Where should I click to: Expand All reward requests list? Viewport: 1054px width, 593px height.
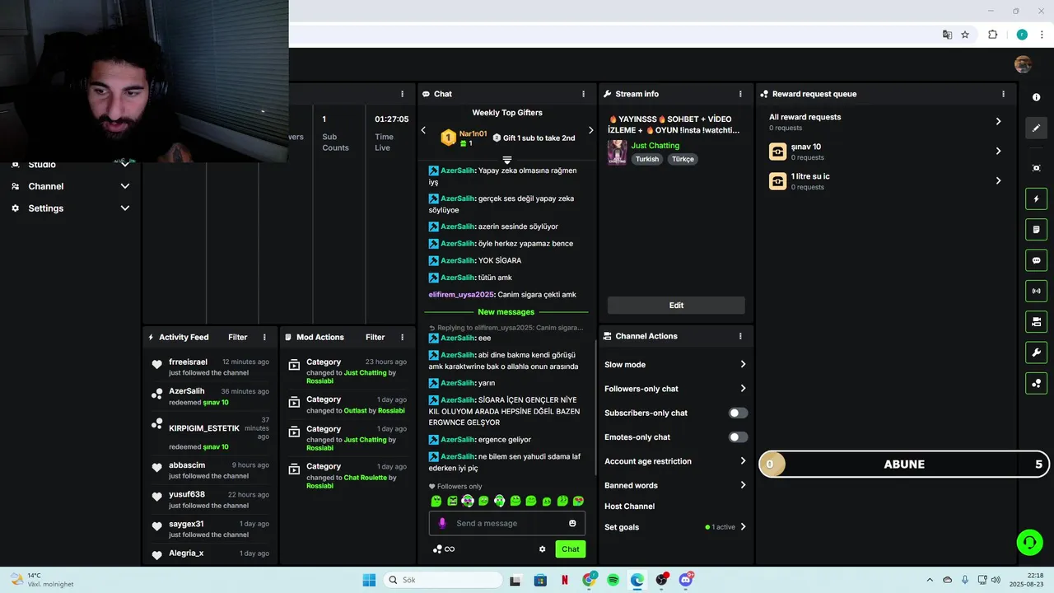[x=886, y=121]
